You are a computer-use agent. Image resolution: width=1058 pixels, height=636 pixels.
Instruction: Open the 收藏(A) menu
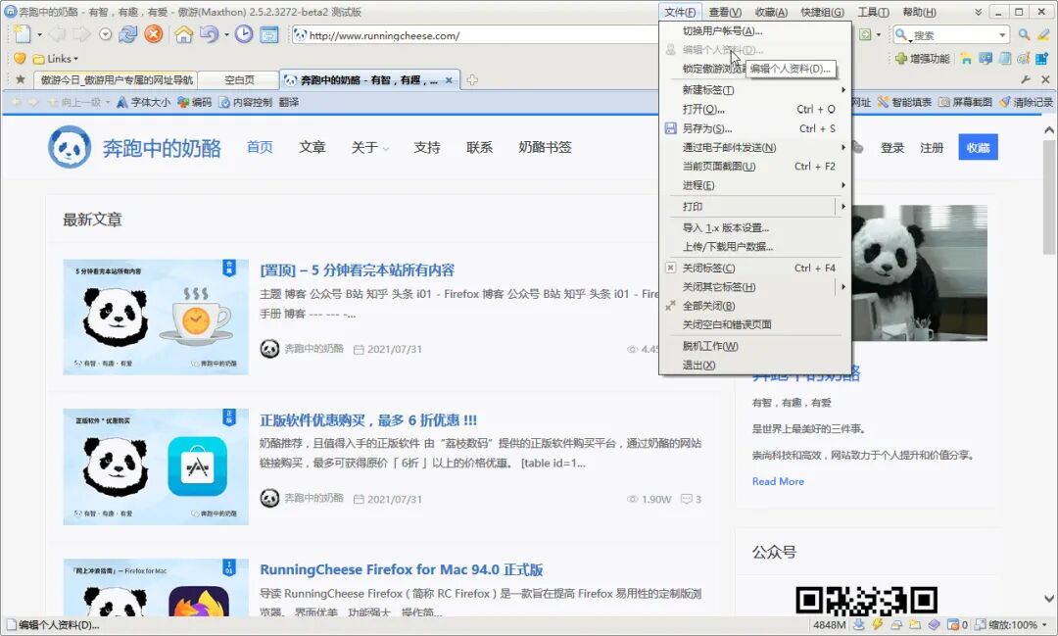pos(771,12)
